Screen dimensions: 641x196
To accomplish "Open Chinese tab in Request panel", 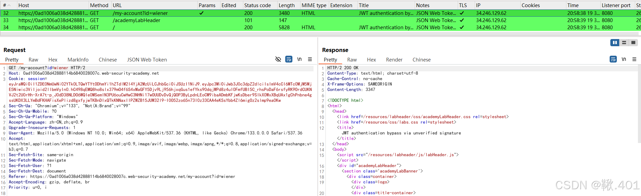I will pyautogui.click(x=108, y=59).
